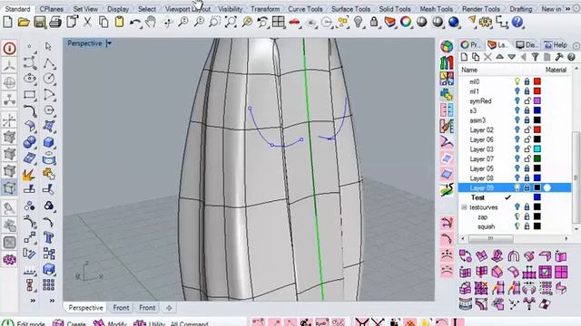Image resolution: width=581 pixels, height=326 pixels.
Task: Undo the last action
Action: click(x=135, y=23)
